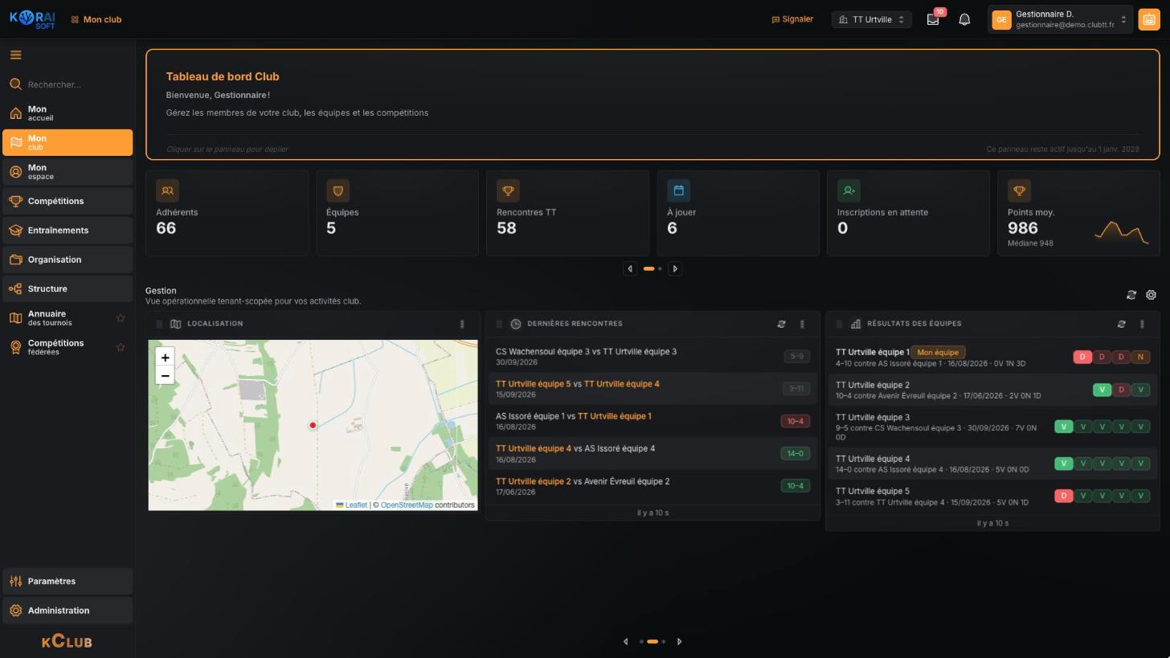
Task: Click the TT Urtville équipe 5 link
Action: (533, 384)
